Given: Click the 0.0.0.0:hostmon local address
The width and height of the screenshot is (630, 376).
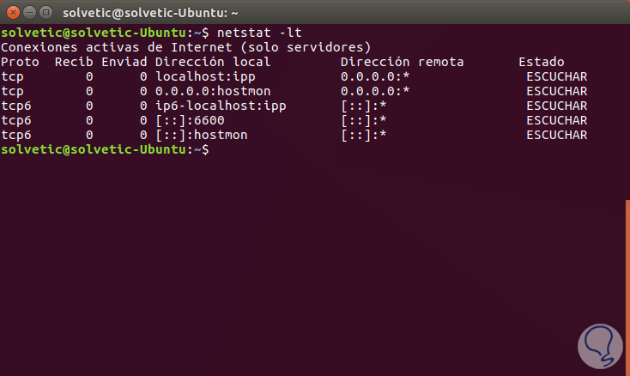Looking at the screenshot, I should click(212, 91).
